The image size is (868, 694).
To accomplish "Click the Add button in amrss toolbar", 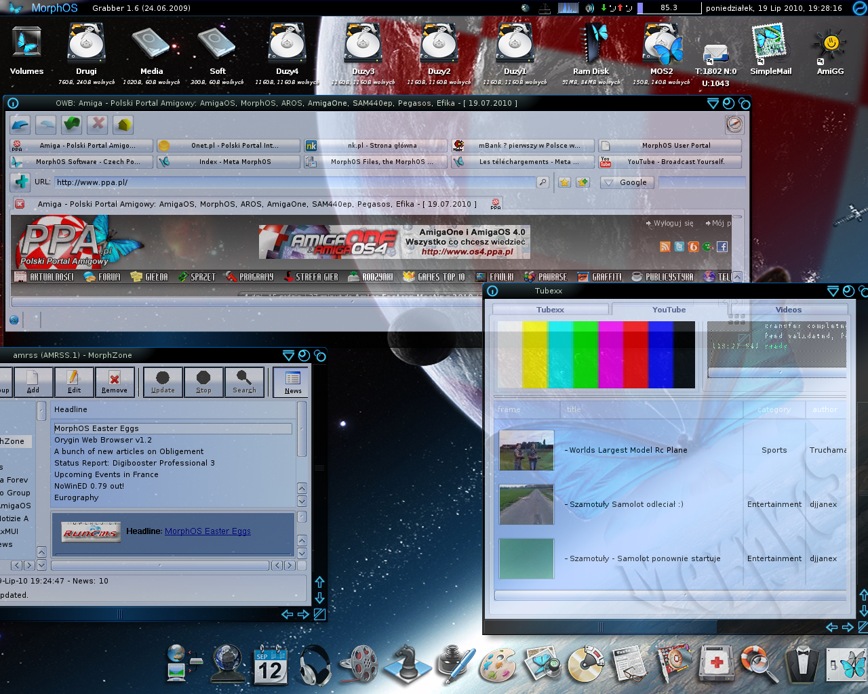I will (33, 382).
